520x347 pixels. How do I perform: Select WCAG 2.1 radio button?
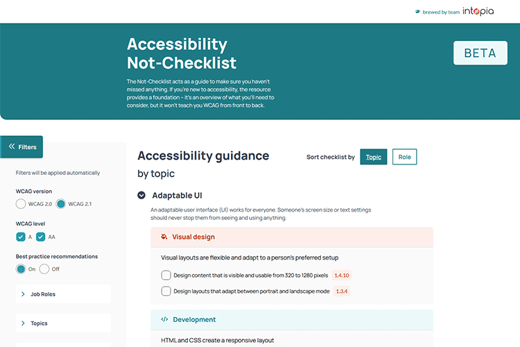61,204
